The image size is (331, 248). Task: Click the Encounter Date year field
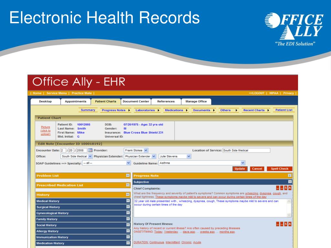coord(81,150)
